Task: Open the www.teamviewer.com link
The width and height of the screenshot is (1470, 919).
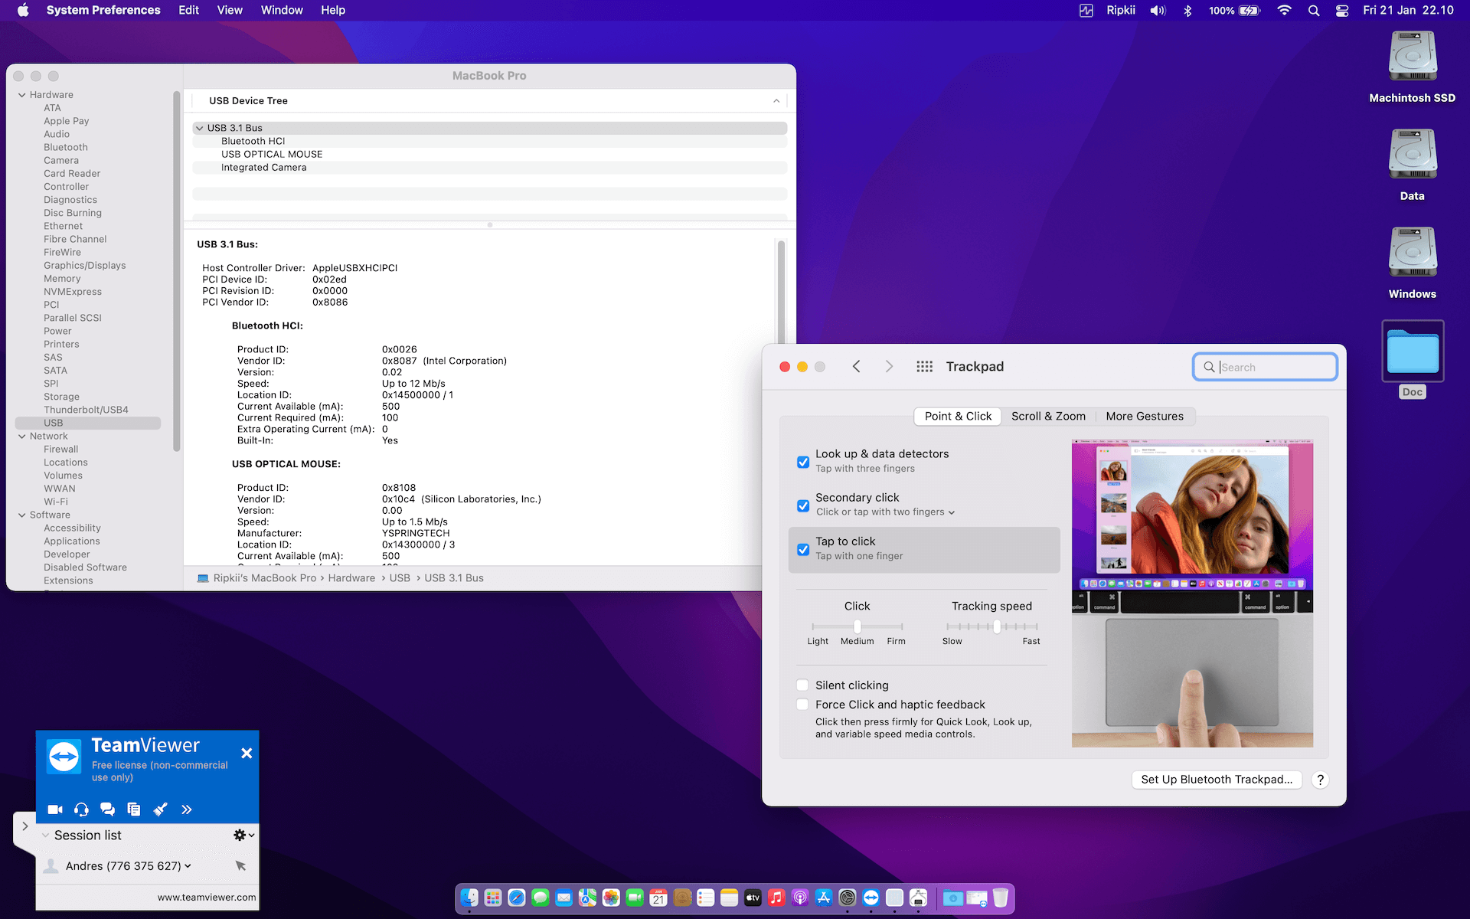Action: pyautogui.click(x=207, y=898)
